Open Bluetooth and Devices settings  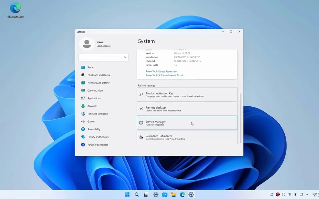[x=99, y=75]
